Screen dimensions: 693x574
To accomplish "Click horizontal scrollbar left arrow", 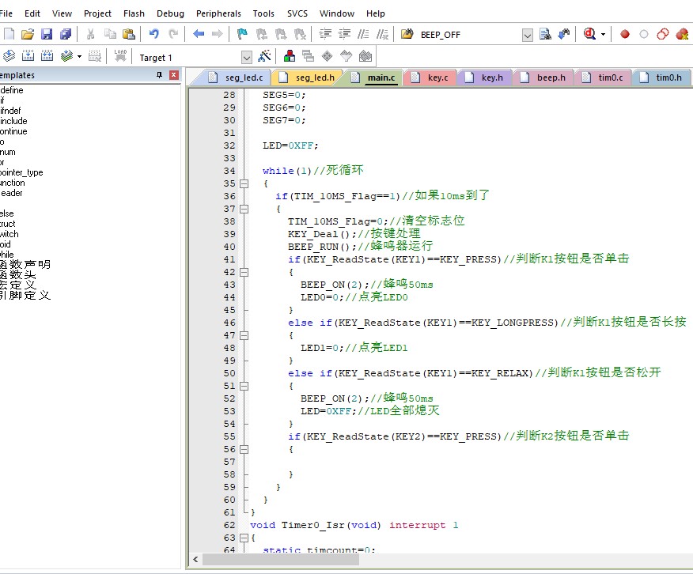I will coord(195,560).
